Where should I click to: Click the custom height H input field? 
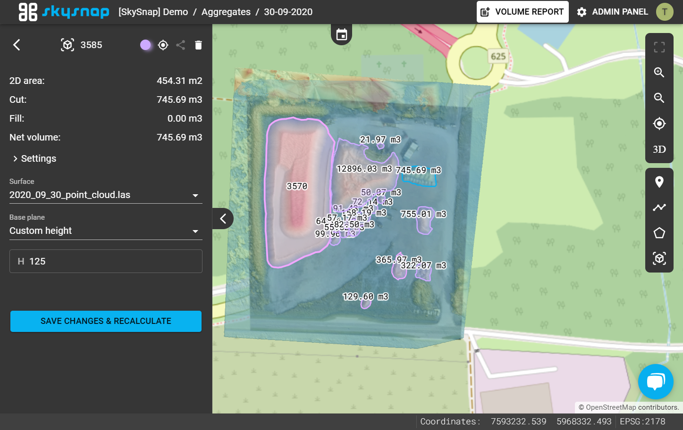click(x=106, y=261)
